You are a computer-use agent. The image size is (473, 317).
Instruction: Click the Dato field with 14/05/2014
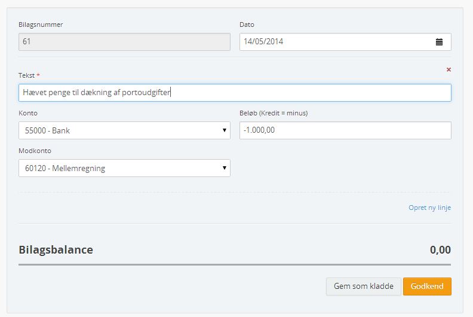(x=345, y=42)
